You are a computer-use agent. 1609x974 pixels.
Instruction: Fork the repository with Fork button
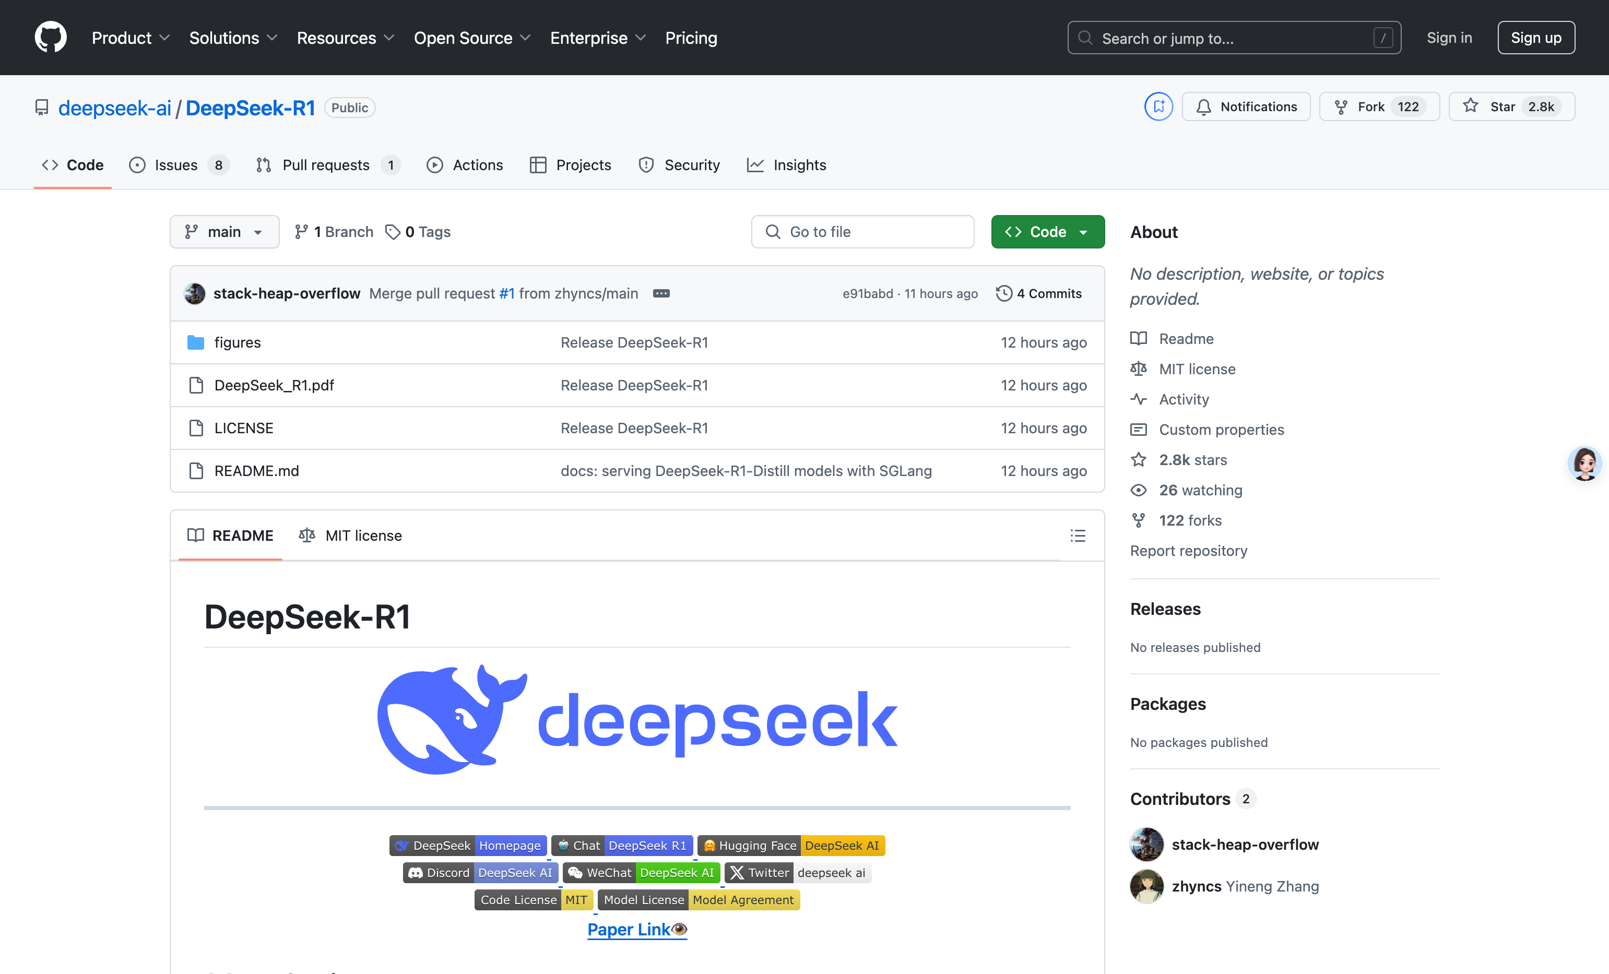click(1379, 106)
